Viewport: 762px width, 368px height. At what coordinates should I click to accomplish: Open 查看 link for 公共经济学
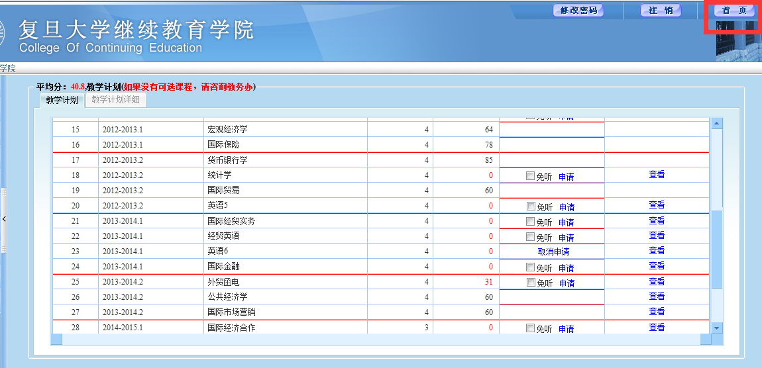click(x=656, y=297)
